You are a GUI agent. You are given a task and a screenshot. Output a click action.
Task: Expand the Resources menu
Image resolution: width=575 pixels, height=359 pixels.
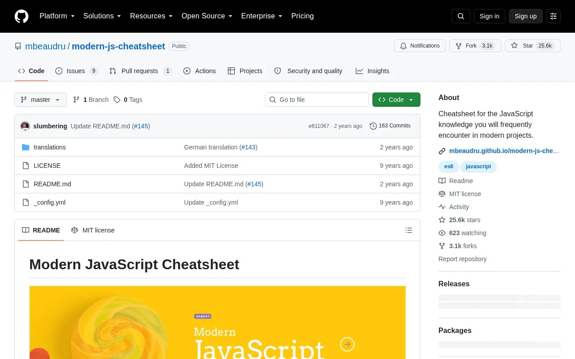tap(151, 16)
